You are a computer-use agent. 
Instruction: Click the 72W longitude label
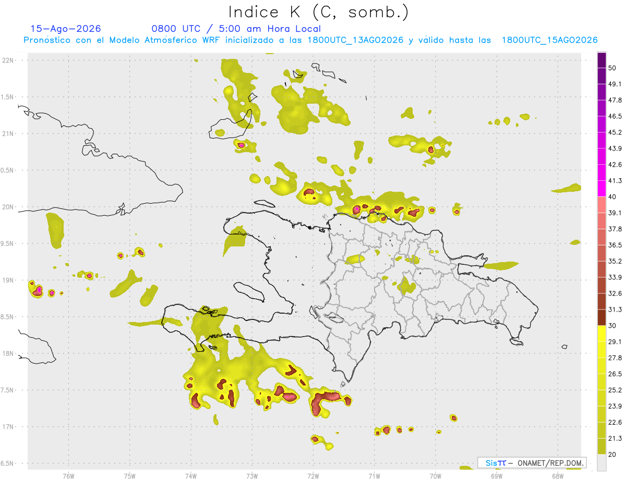click(313, 475)
